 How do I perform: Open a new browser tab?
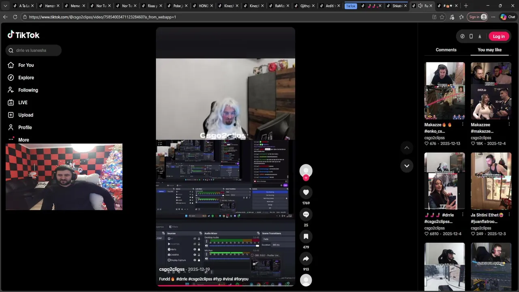[465, 6]
